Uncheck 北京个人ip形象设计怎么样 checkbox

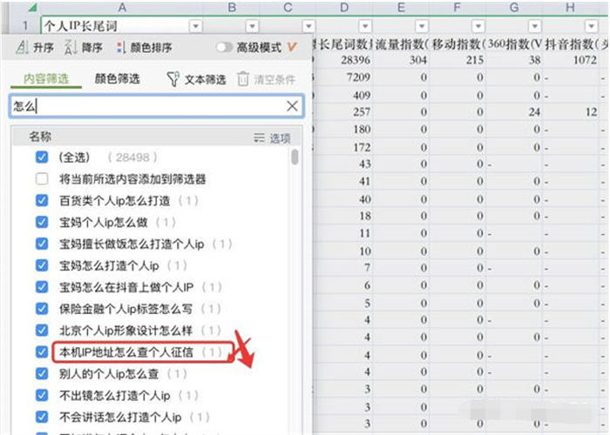pyautogui.click(x=42, y=330)
